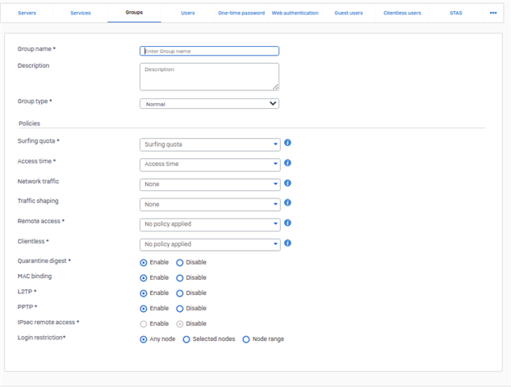Click info icon beside Access time

tap(287, 163)
